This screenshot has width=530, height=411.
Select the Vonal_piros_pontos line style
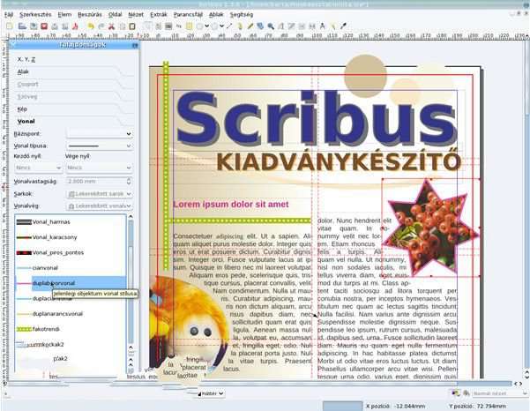71,252
